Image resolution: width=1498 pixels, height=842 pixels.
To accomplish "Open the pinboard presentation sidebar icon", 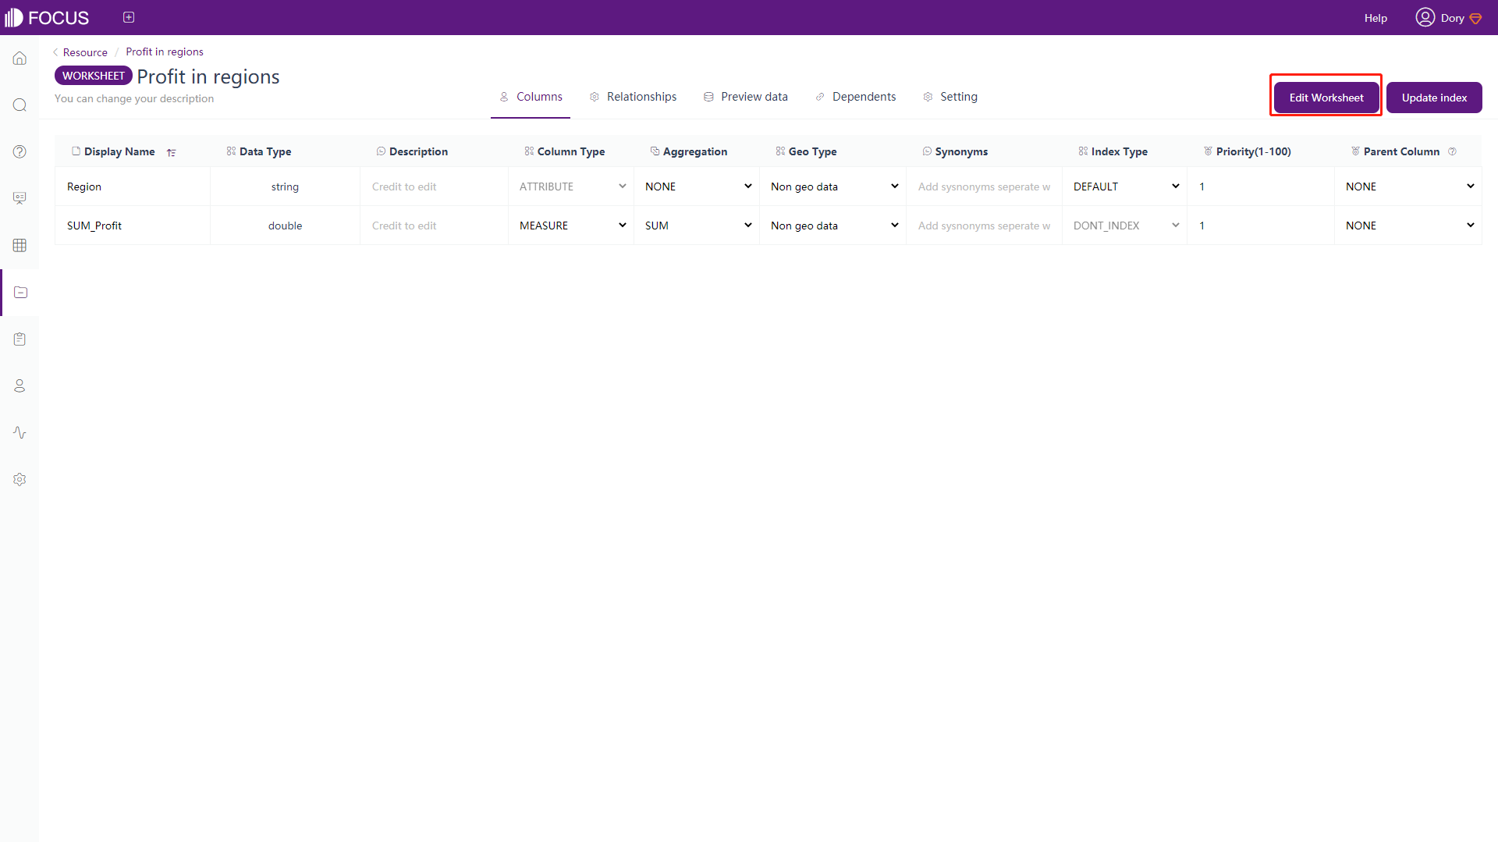I will 20,198.
